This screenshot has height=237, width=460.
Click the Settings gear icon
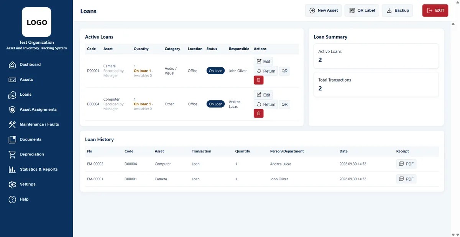12,184
